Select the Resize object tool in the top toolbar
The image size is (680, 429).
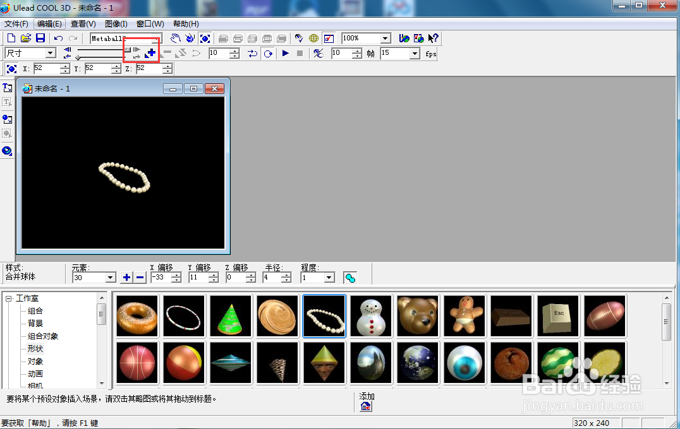coord(205,38)
